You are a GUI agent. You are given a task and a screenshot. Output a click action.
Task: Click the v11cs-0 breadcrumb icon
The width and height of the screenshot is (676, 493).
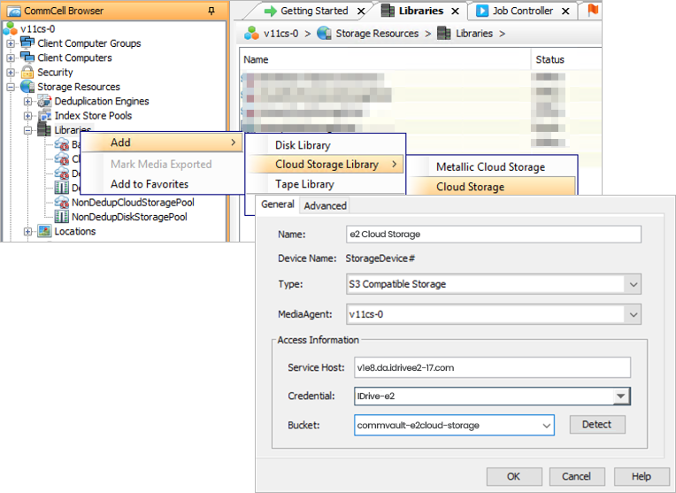(251, 34)
